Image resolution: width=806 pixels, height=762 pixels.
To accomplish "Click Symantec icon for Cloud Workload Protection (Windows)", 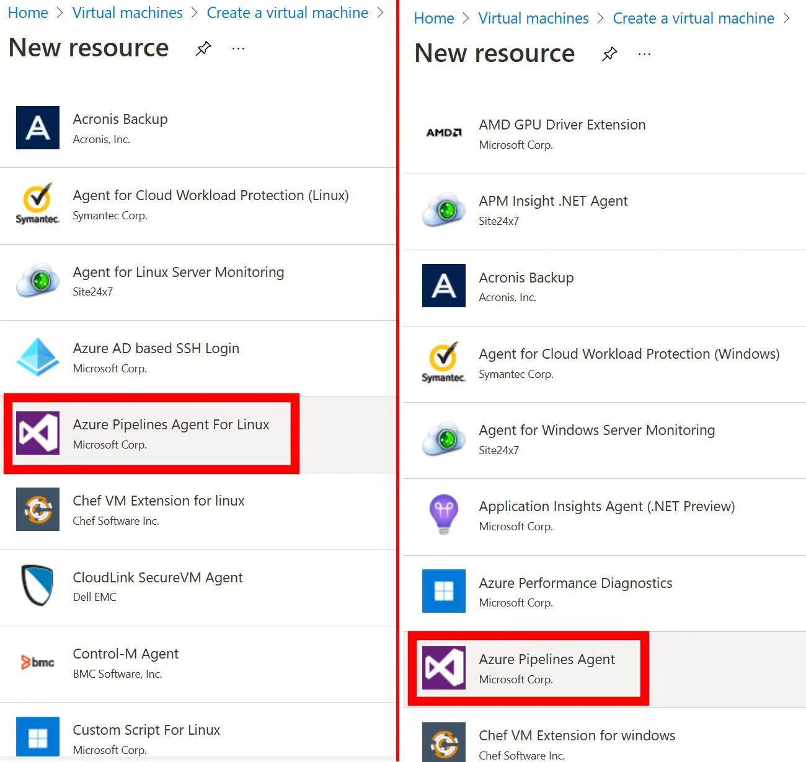I will (444, 362).
